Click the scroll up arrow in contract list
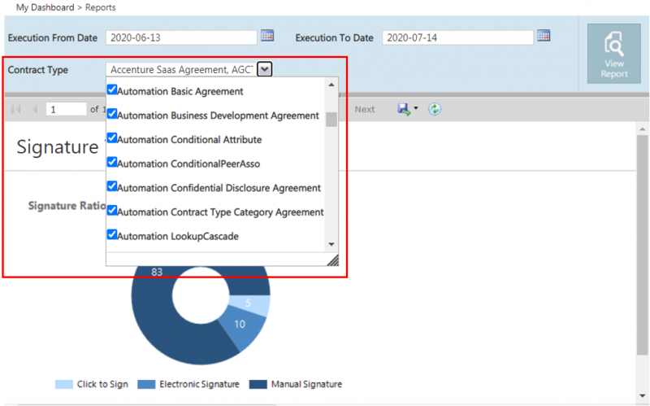This screenshot has height=406, width=650. point(331,85)
